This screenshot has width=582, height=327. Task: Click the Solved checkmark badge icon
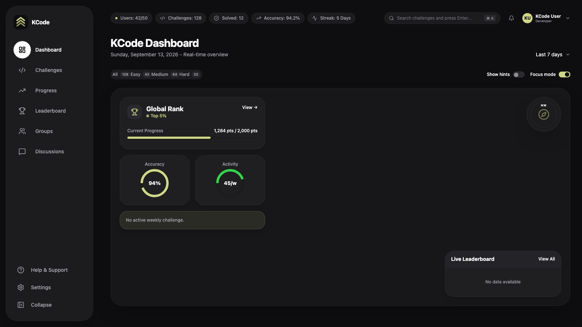[216, 18]
